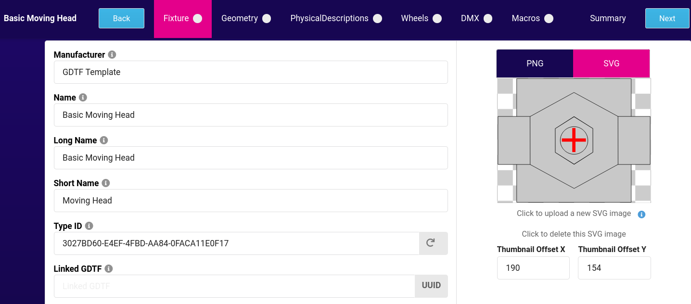Click the blue SVG upload info icon
Screen dimensions: 691x304
tap(641, 215)
